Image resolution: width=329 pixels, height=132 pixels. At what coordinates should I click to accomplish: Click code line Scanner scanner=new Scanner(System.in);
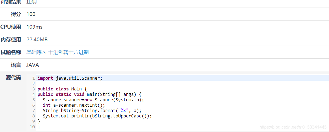[93, 100]
